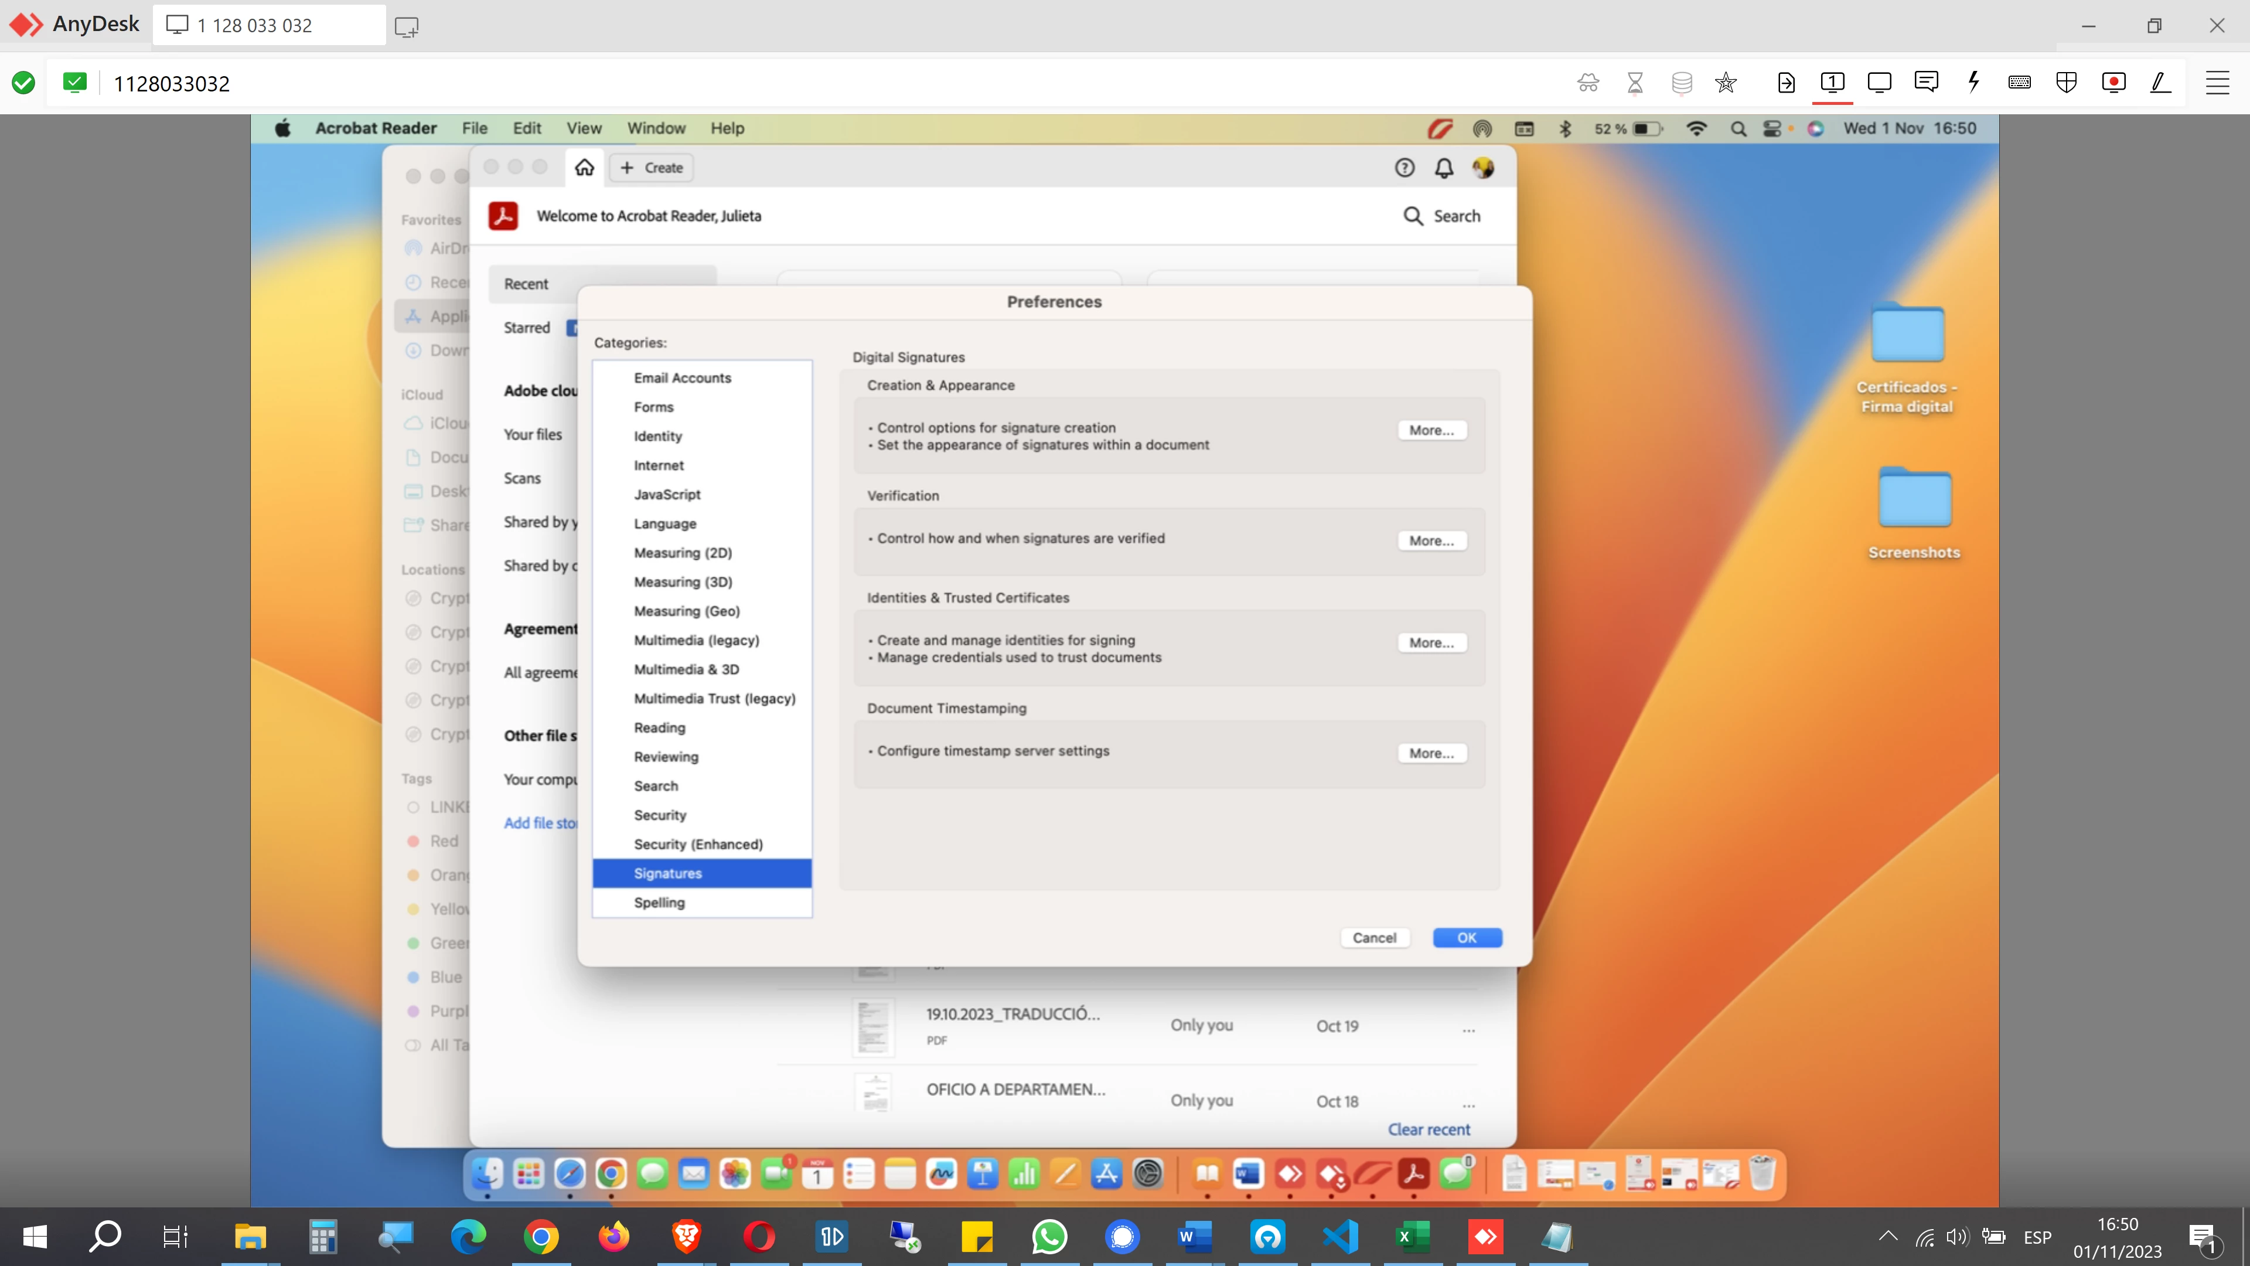Click Acrobat Reader icon in Mac dock
Screen dimensions: 2250x1266
click(1413, 1174)
